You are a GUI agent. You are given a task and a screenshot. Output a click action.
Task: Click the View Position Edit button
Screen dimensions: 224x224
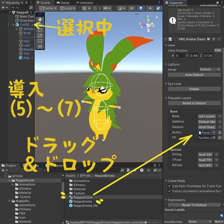218,50
